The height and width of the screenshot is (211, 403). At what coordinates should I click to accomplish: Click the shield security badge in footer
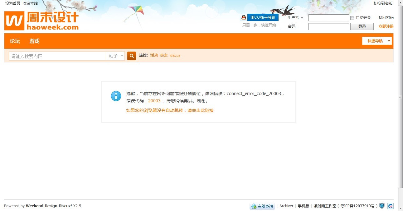382,206
